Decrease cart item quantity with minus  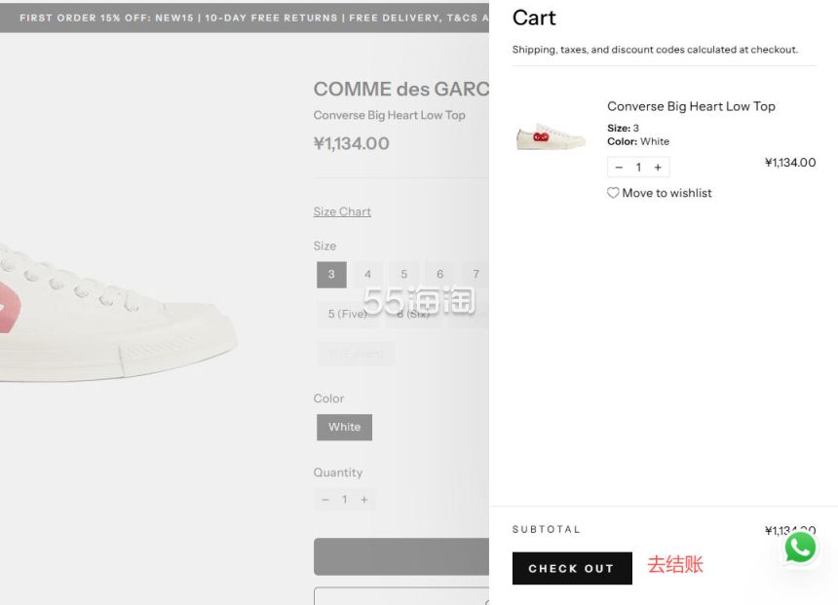(619, 168)
